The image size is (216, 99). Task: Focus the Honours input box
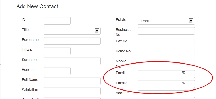(57, 71)
